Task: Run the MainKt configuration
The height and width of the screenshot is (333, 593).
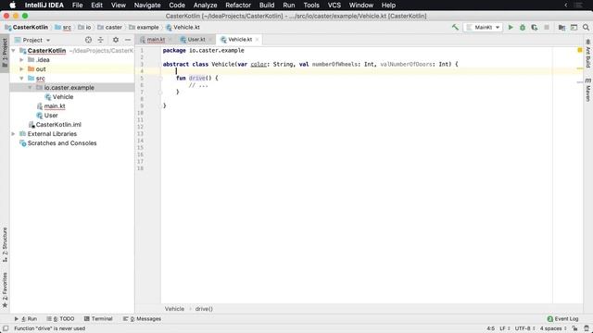Action: point(511,27)
